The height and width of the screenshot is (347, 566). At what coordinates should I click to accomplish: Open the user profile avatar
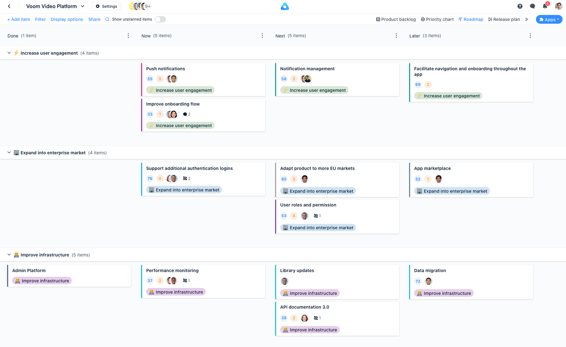point(559,6)
